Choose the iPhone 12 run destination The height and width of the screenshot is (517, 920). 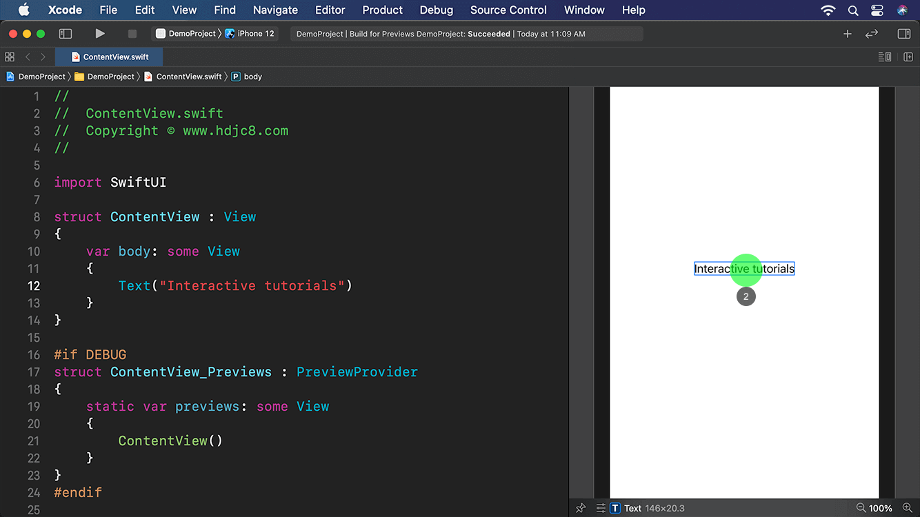point(250,34)
